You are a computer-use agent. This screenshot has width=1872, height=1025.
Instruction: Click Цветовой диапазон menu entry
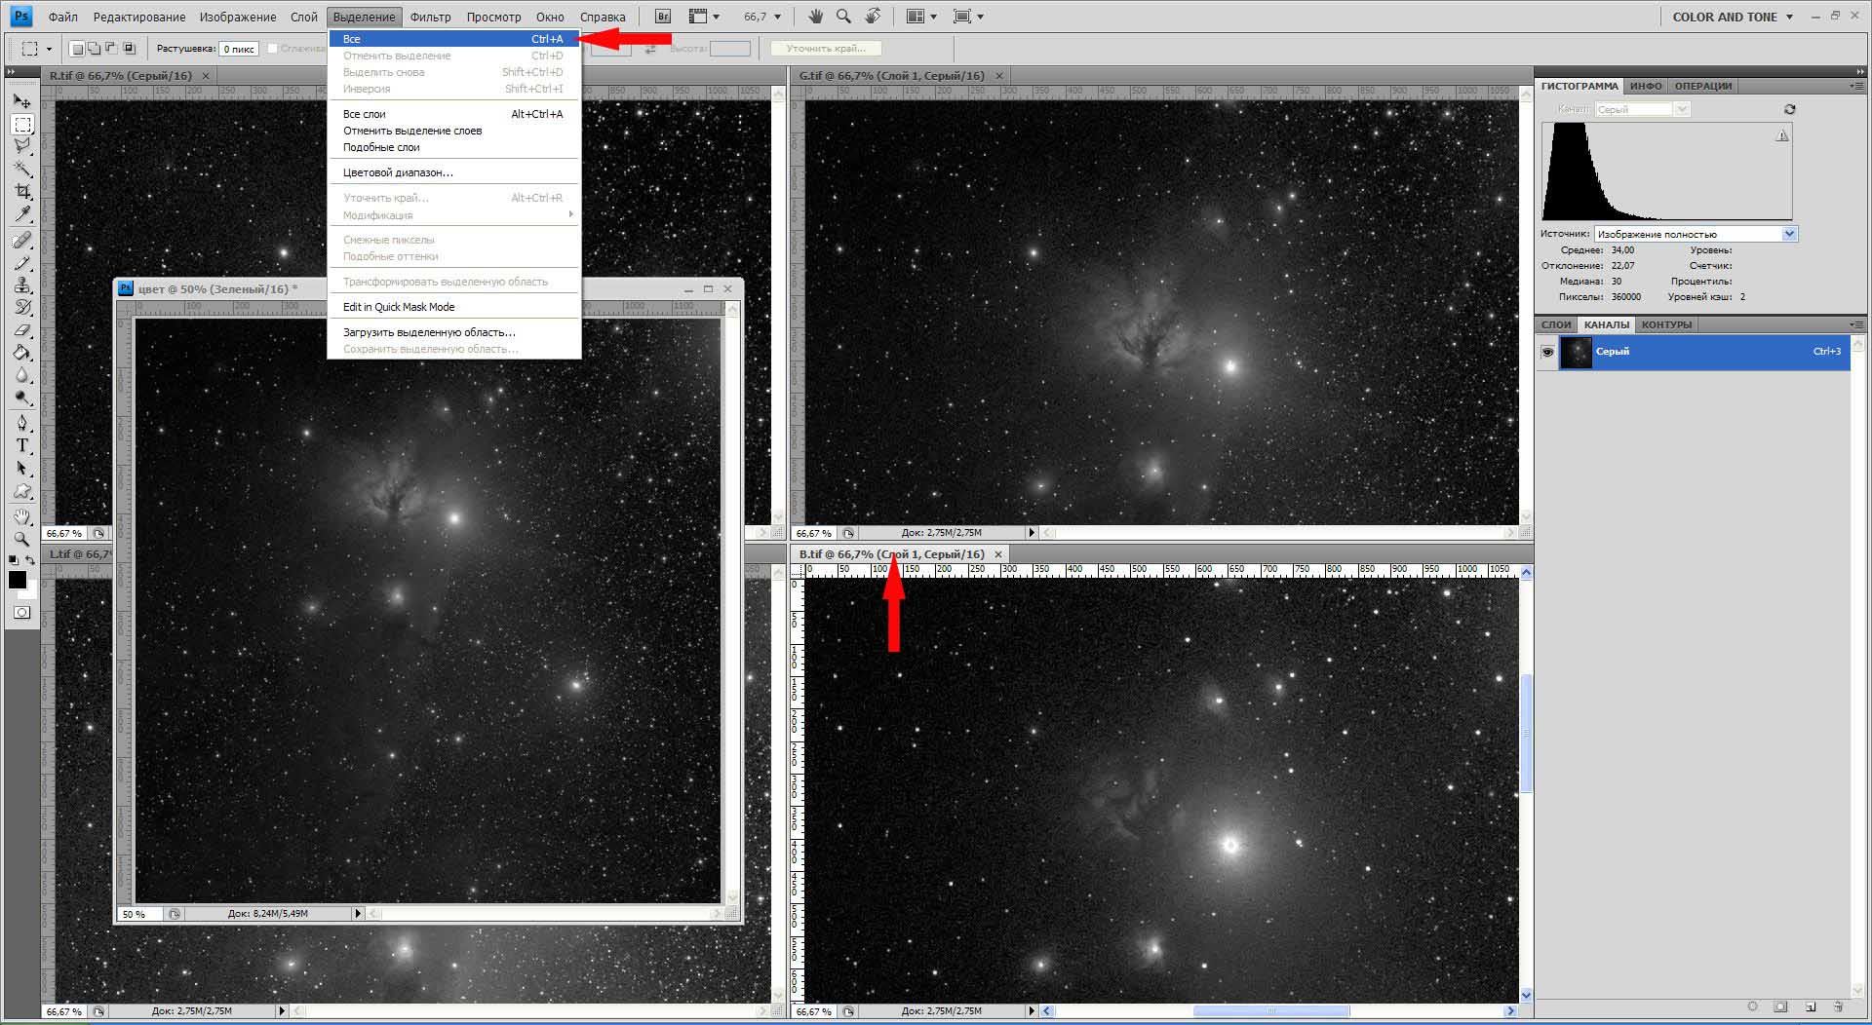(398, 172)
